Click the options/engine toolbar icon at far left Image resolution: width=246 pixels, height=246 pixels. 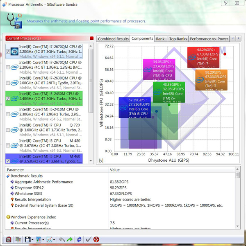click(9, 239)
